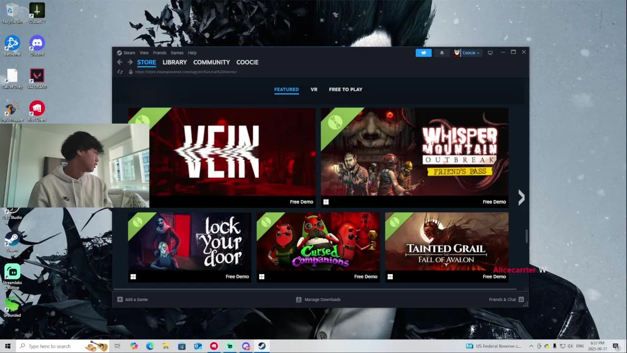The height and width of the screenshot is (353, 627).
Task: Switch to the STORE tab
Action: point(146,62)
